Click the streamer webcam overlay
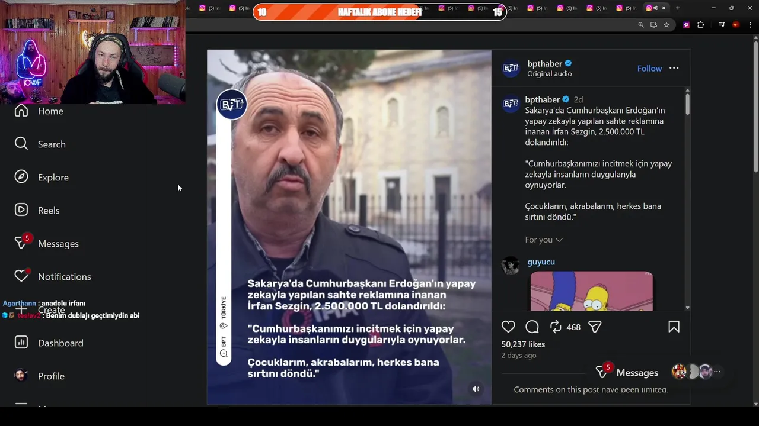 [x=93, y=52]
